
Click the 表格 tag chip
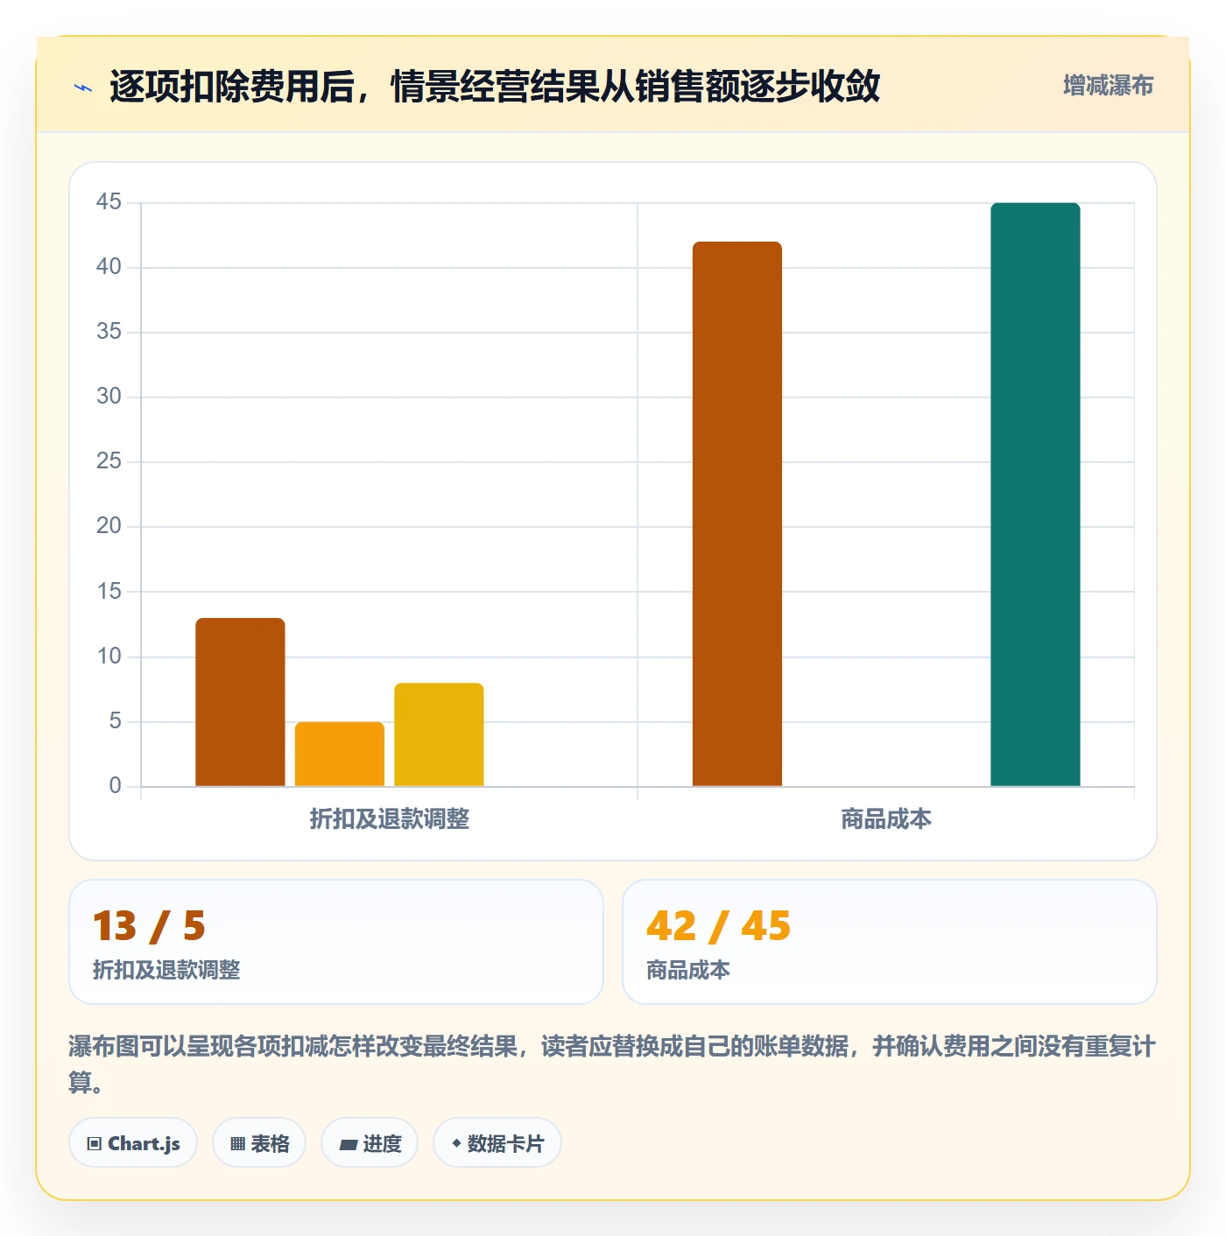[x=259, y=1143]
